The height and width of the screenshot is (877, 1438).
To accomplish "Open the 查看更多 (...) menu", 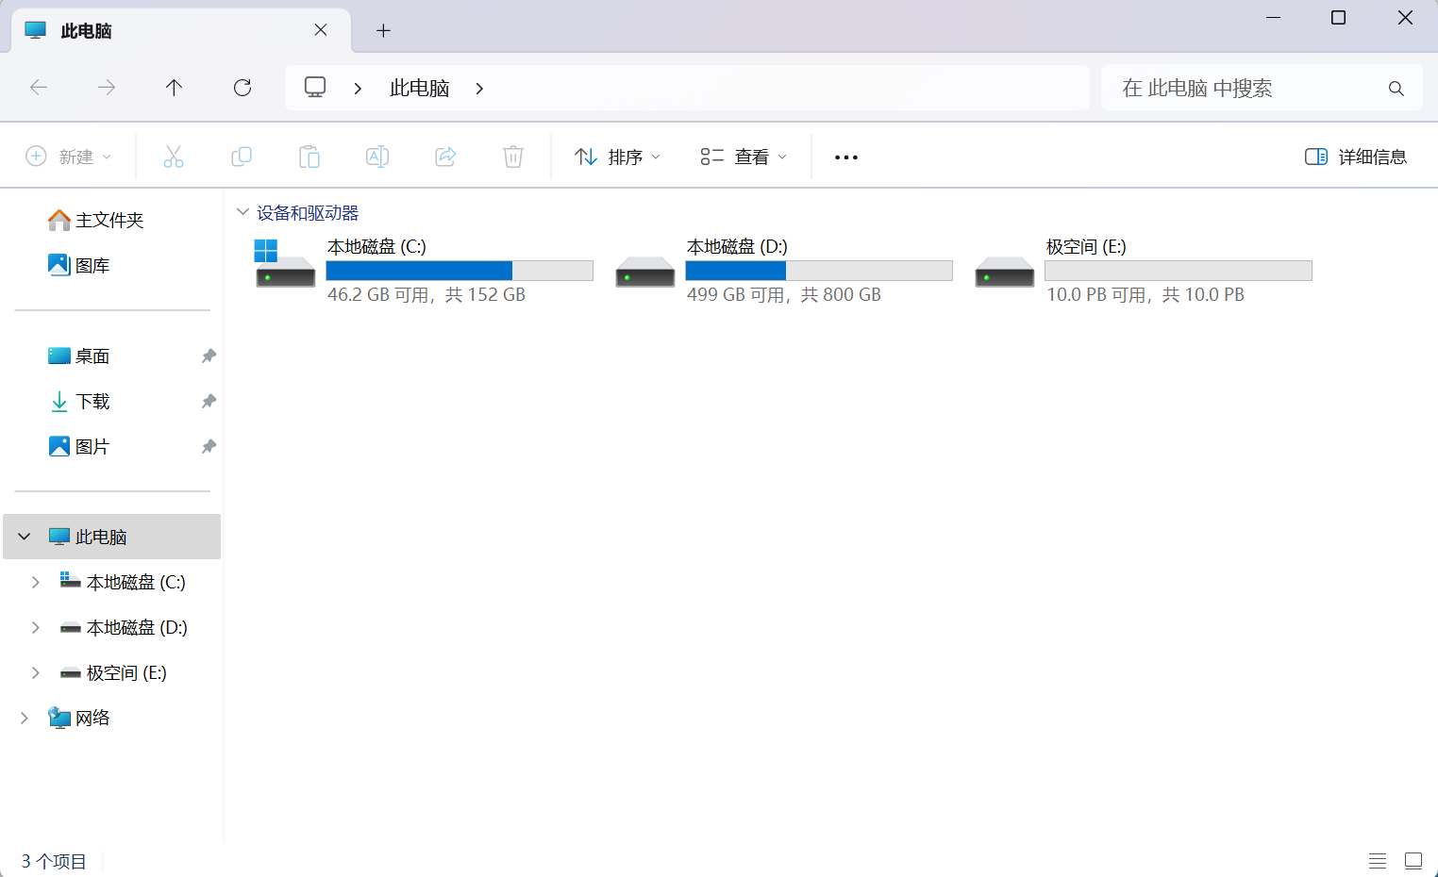I will pyautogui.click(x=844, y=157).
